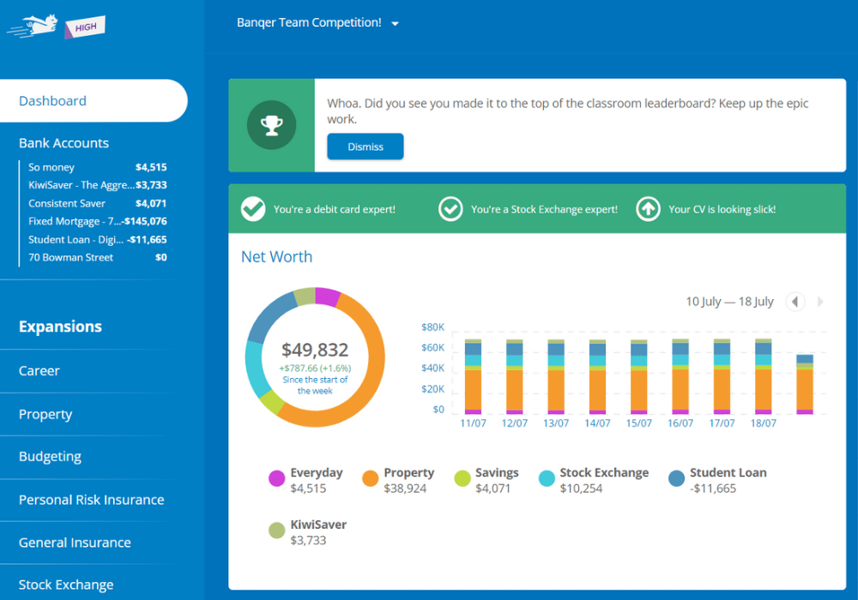Open the Budgeting section
858x600 pixels.
(50, 457)
